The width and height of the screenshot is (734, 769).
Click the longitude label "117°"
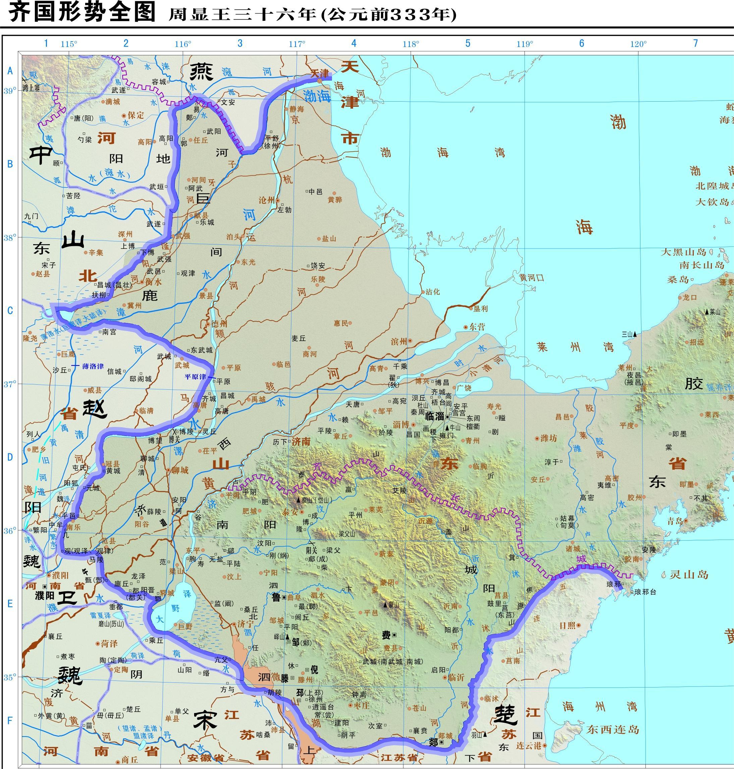(297, 44)
